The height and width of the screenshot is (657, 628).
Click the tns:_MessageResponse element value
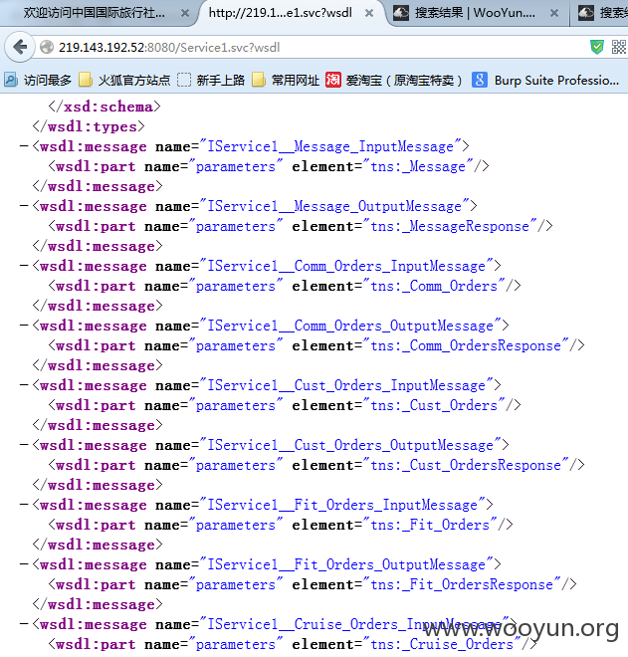(450, 226)
